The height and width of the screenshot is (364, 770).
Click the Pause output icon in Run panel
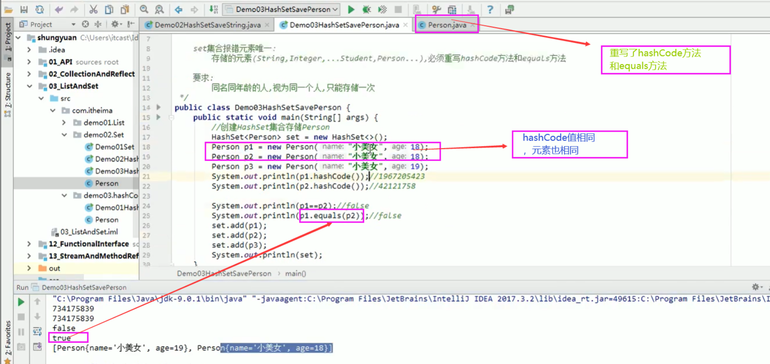21,332
